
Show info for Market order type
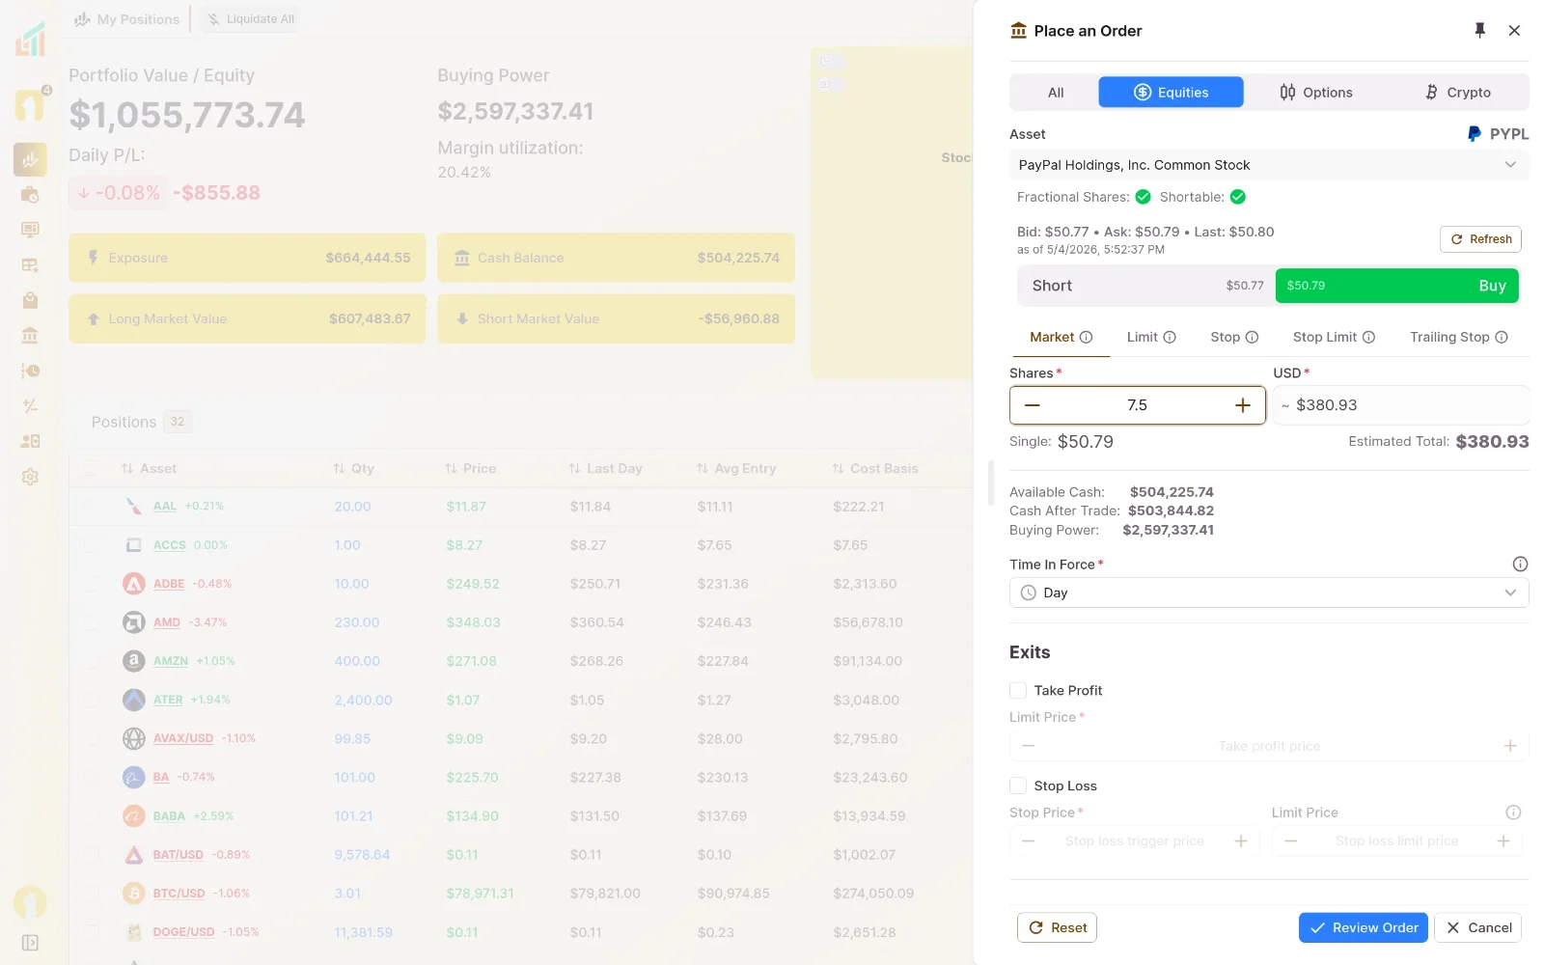tap(1086, 337)
